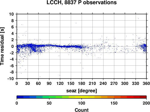Click the colorbar tick label 200

146,103
